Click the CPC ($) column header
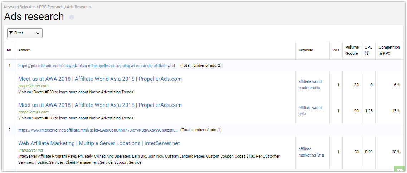The width and height of the screenshot is (407, 173). tap(368, 50)
